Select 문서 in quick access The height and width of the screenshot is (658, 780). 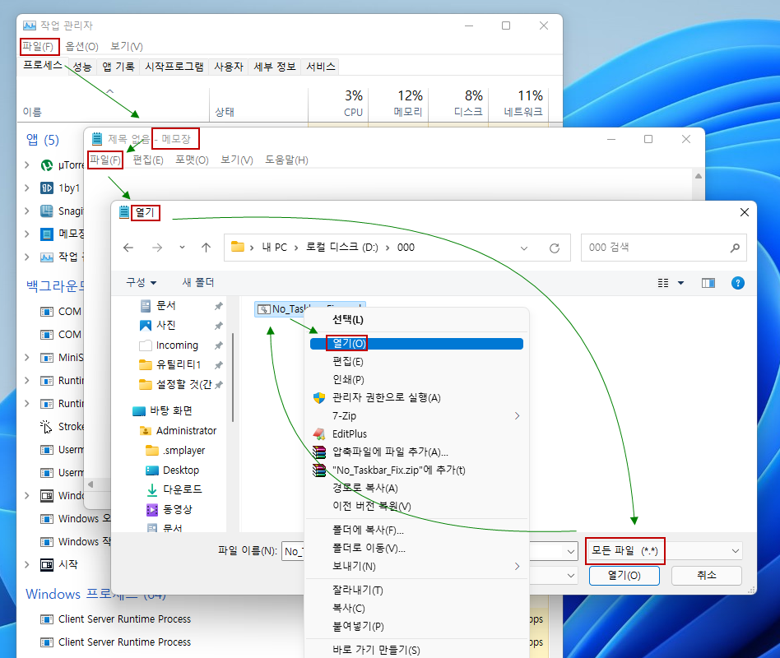click(x=165, y=305)
